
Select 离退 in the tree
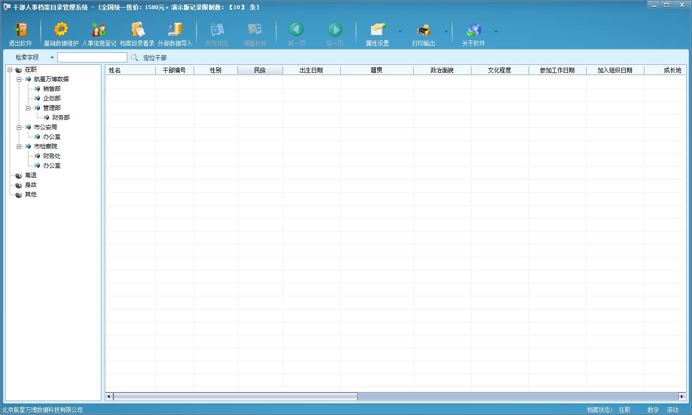[31, 175]
